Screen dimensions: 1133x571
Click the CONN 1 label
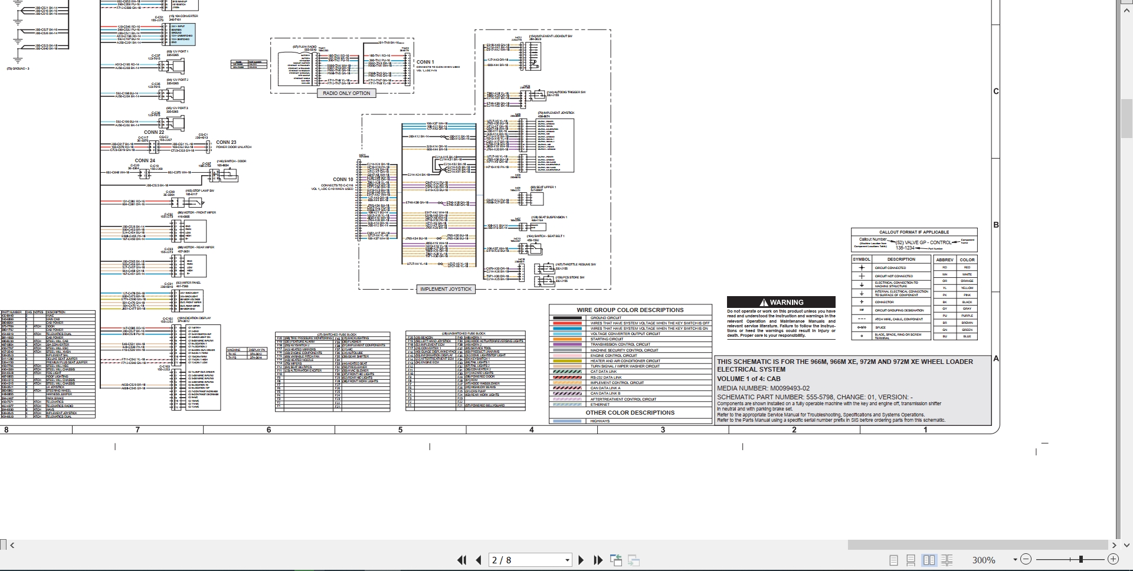tap(425, 62)
